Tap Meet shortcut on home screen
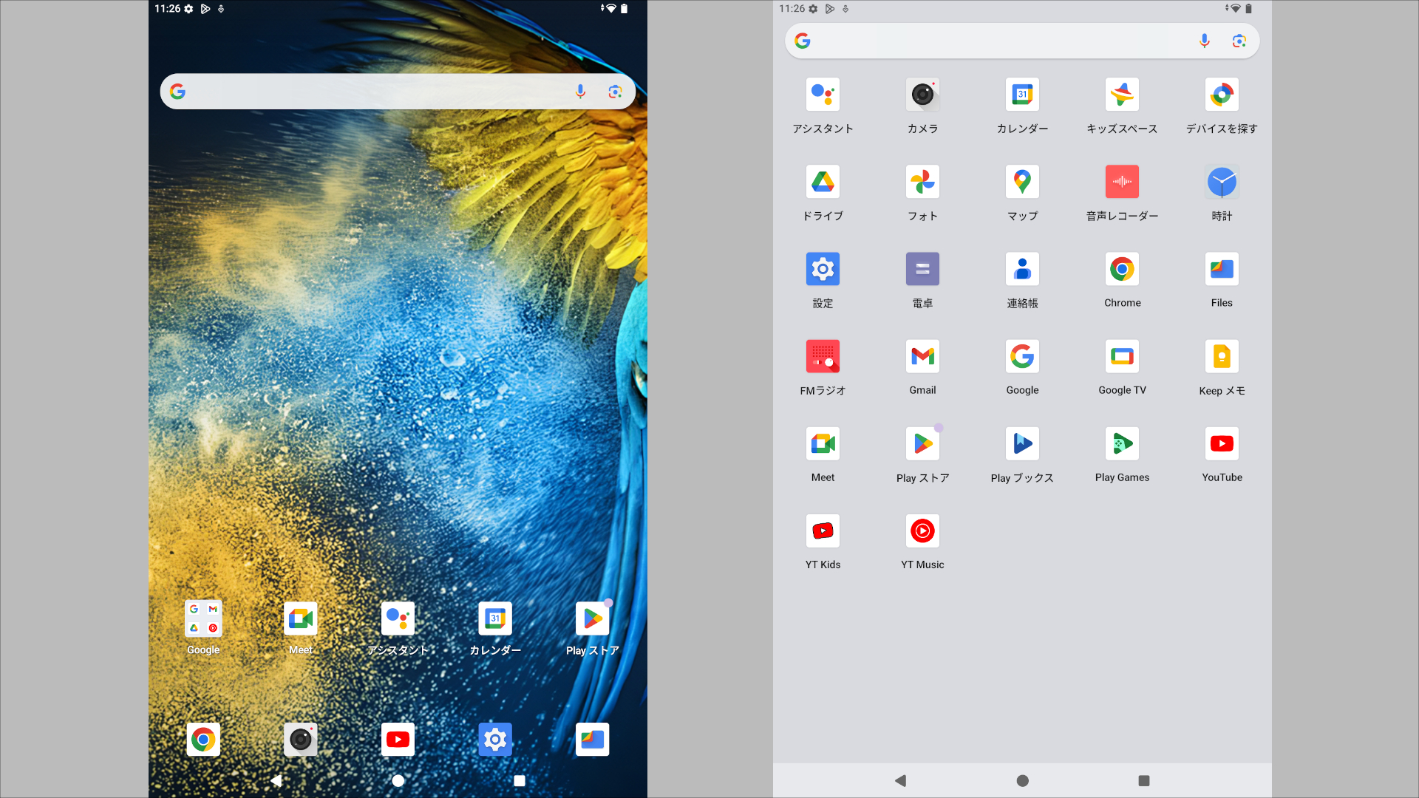The height and width of the screenshot is (798, 1419). (x=301, y=619)
